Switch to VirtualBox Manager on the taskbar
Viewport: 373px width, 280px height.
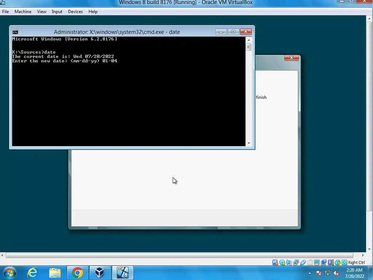(x=100, y=273)
